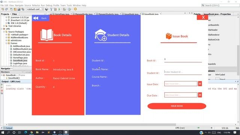Focus the Book Id input field

coord(183,60)
